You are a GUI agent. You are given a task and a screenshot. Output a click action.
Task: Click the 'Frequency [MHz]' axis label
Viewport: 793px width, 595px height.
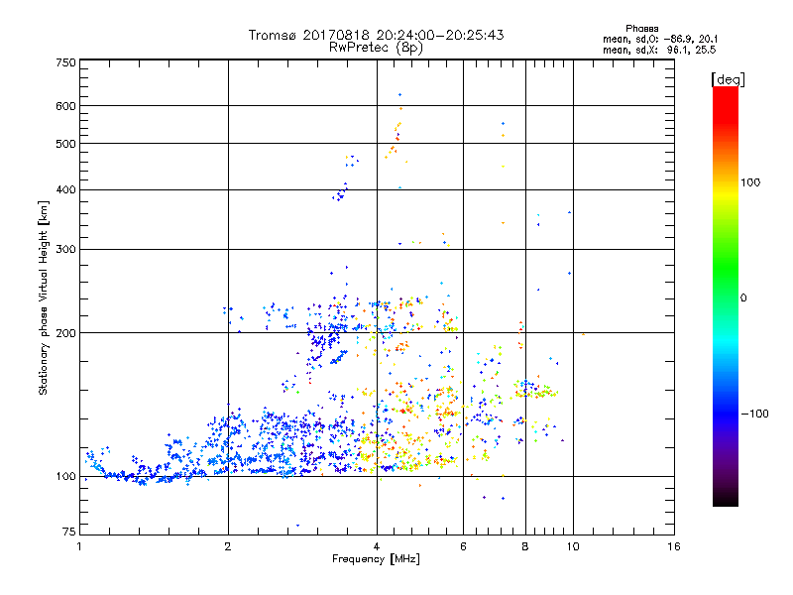point(376,559)
